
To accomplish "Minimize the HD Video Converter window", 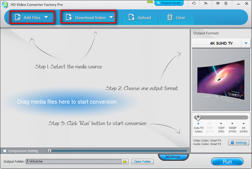I will click(238, 4).
